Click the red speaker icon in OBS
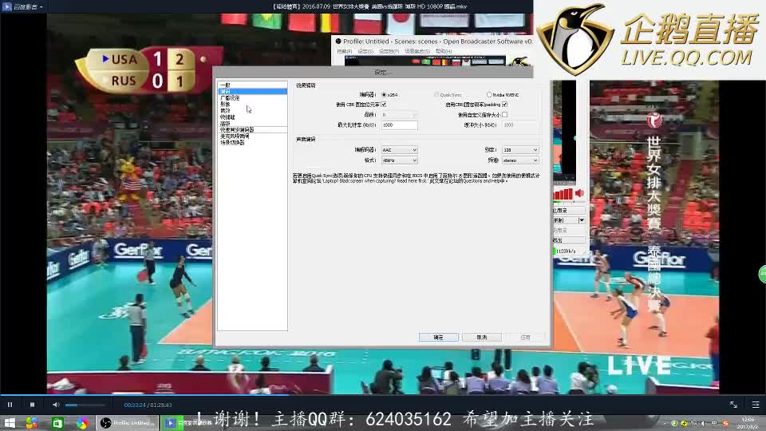This screenshot has height=431, width=766. 579,193
